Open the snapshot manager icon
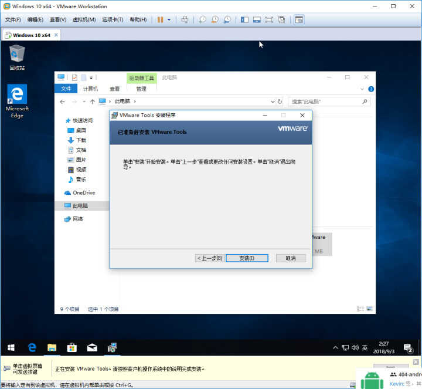This screenshot has height=389, width=422. [x=227, y=20]
